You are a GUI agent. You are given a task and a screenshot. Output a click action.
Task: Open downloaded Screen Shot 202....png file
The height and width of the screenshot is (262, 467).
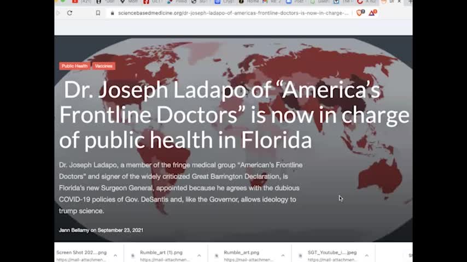81,253
